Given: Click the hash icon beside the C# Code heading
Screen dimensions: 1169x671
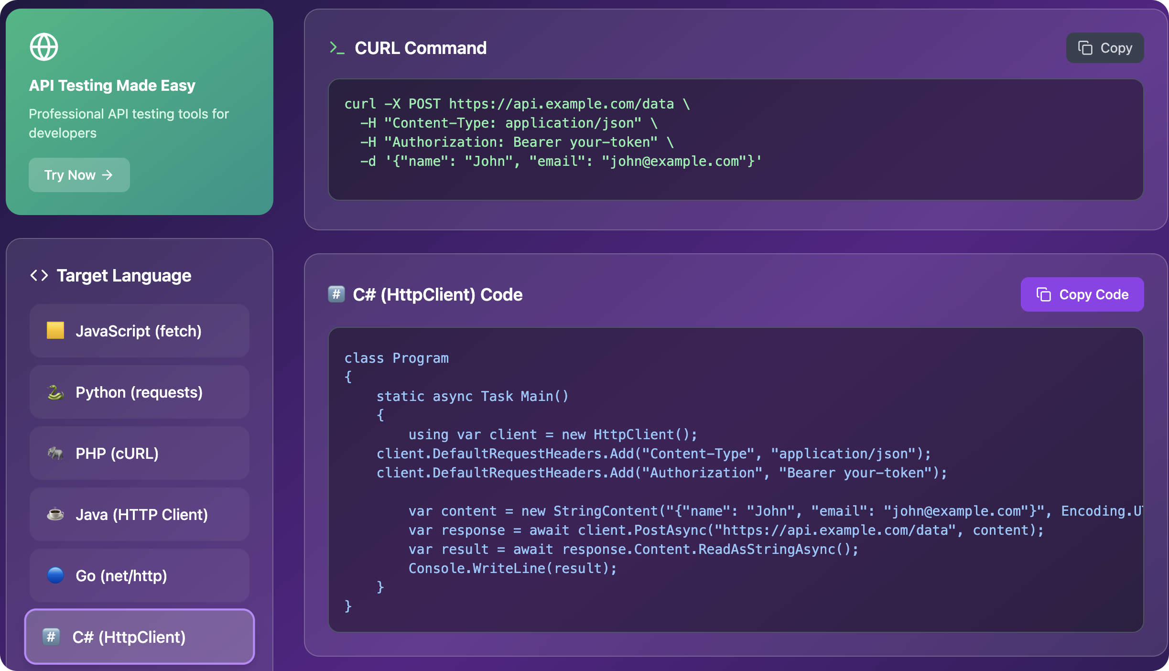Looking at the screenshot, I should 336,294.
